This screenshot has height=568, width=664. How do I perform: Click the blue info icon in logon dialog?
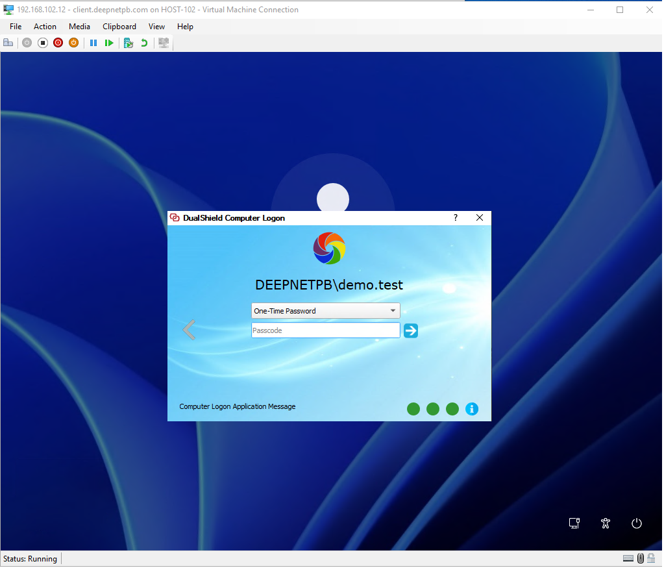click(472, 409)
